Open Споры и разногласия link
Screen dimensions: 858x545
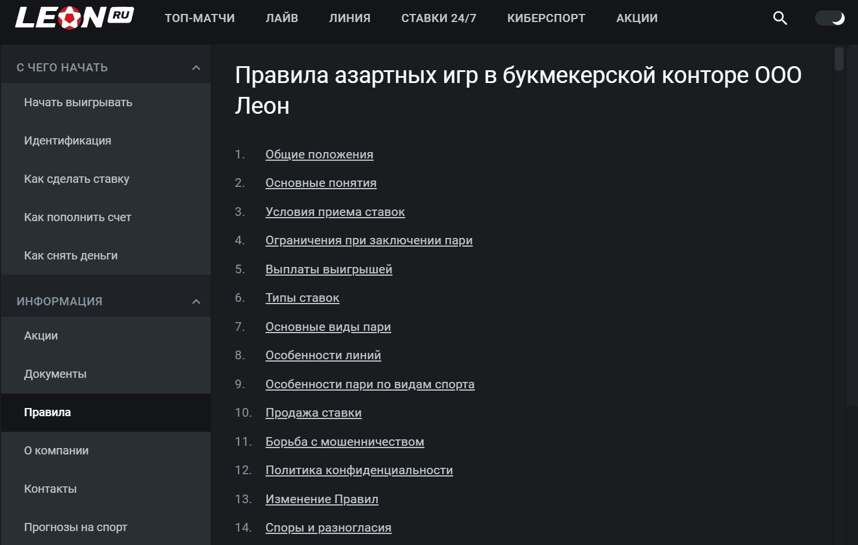coord(328,528)
